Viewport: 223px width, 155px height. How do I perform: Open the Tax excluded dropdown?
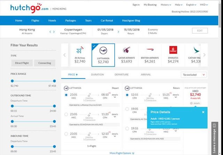coord(194,75)
